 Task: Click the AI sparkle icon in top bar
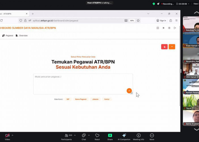(158, 4)
